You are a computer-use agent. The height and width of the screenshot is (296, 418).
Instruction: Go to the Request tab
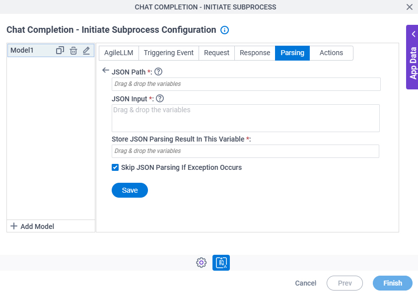[216, 53]
